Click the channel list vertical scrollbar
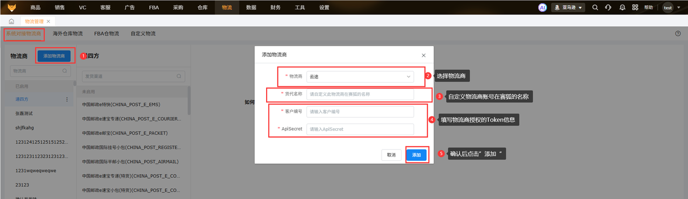 tap(189, 100)
